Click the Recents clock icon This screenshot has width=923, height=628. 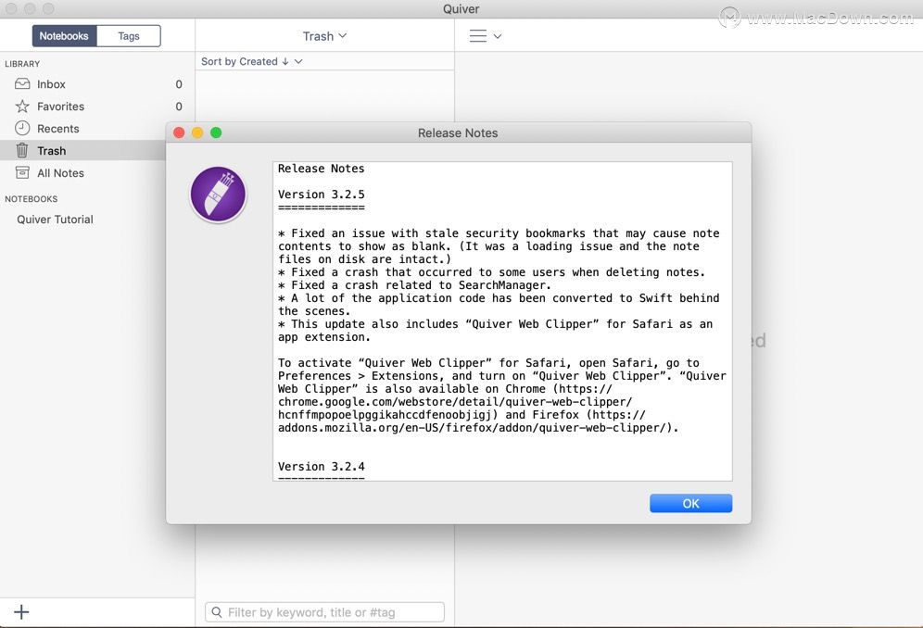(22, 129)
